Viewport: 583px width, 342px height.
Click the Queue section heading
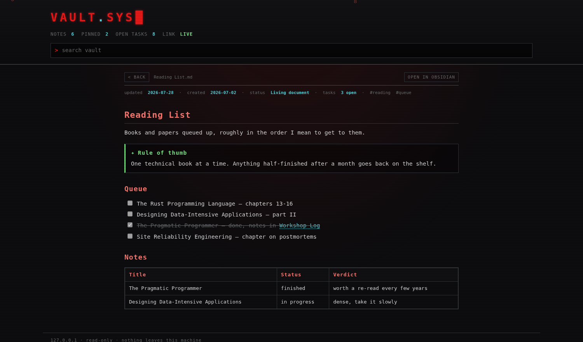pyautogui.click(x=136, y=189)
